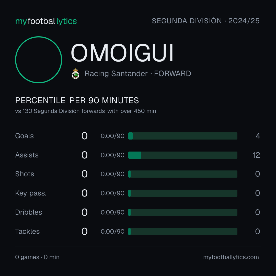The width and height of the screenshot is (276, 276).
Task: Click the empty player photo circle
Action: coord(39,60)
